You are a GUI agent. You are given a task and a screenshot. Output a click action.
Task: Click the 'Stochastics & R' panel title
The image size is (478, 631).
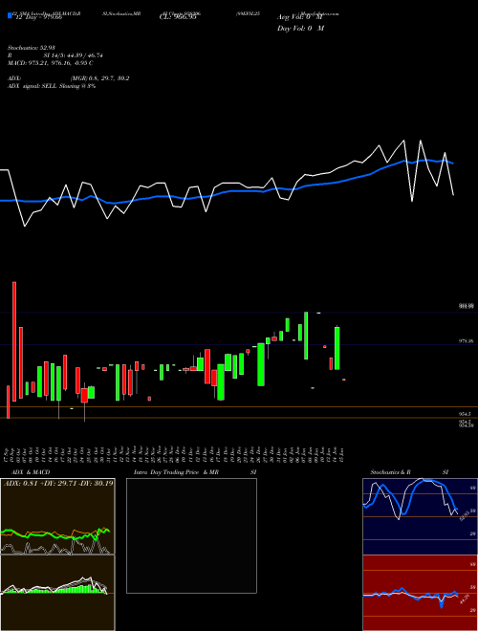tap(390, 472)
